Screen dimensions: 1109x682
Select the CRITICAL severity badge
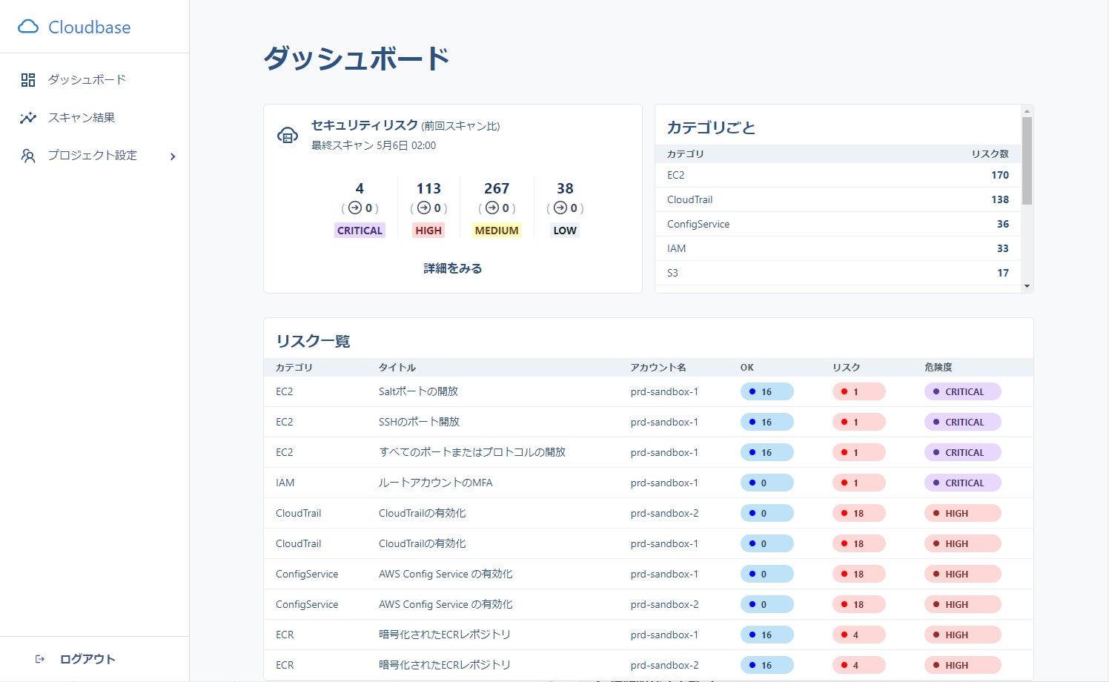coord(360,231)
